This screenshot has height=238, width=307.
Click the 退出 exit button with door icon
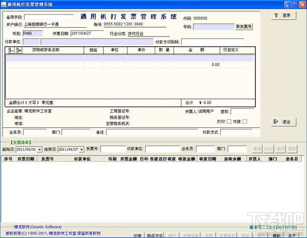284,122
